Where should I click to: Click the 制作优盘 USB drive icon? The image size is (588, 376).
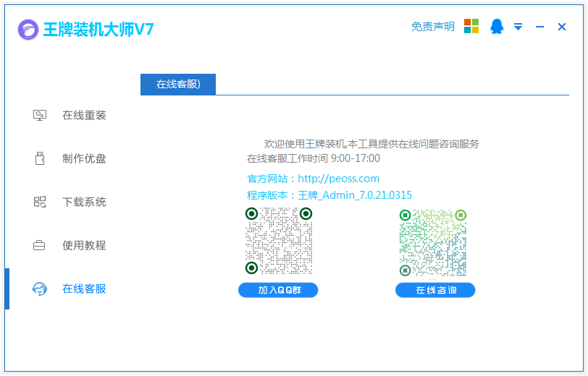40,158
